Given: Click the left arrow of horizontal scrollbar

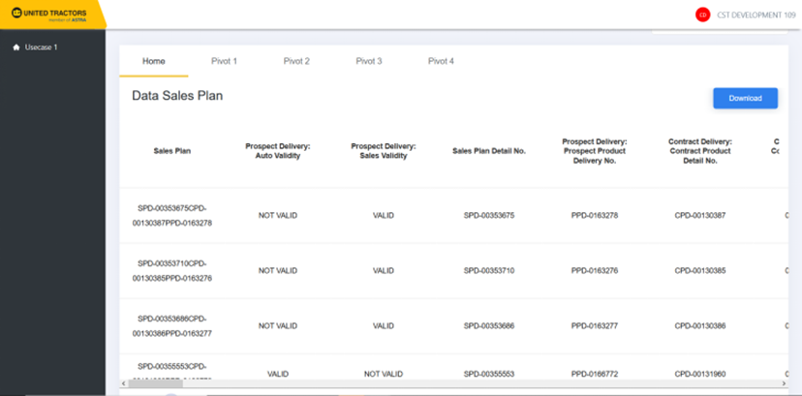Looking at the screenshot, I should coord(123,383).
